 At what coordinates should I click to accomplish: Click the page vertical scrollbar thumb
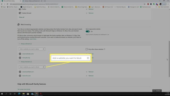pos(169,59)
